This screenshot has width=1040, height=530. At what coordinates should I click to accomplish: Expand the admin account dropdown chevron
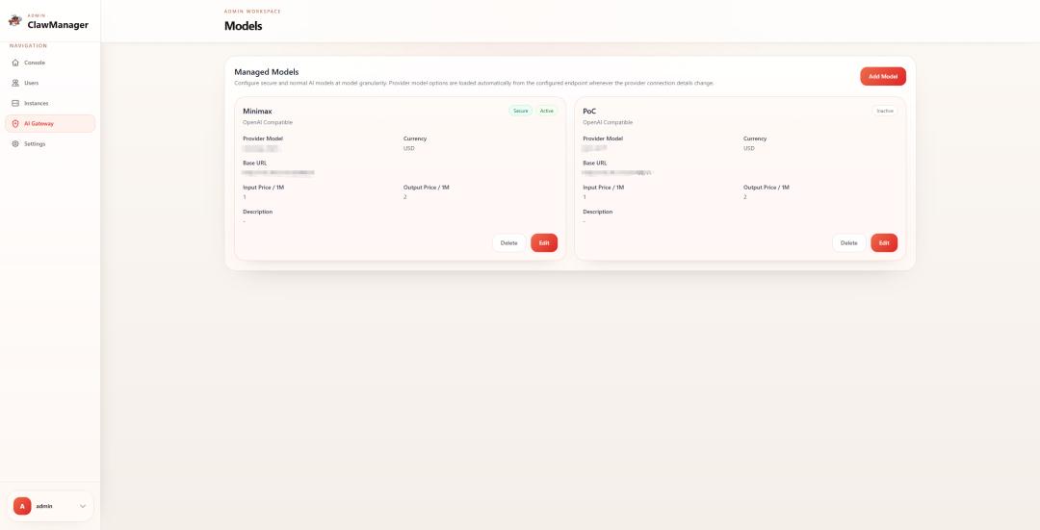point(83,506)
